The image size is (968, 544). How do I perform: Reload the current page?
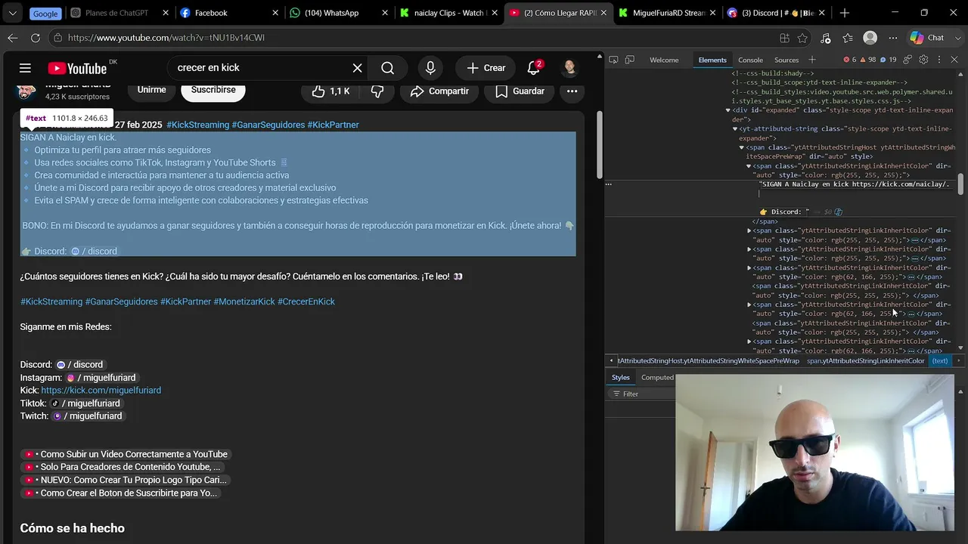pyautogui.click(x=36, y=38)
